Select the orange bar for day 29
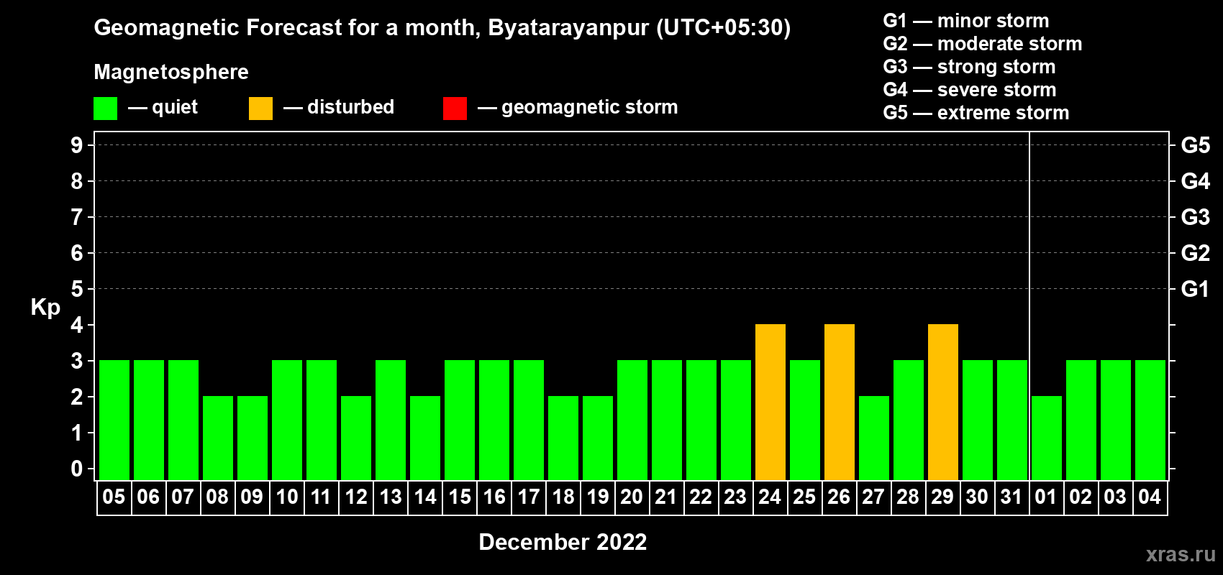 pyautogui.click(x=942, y=402)
